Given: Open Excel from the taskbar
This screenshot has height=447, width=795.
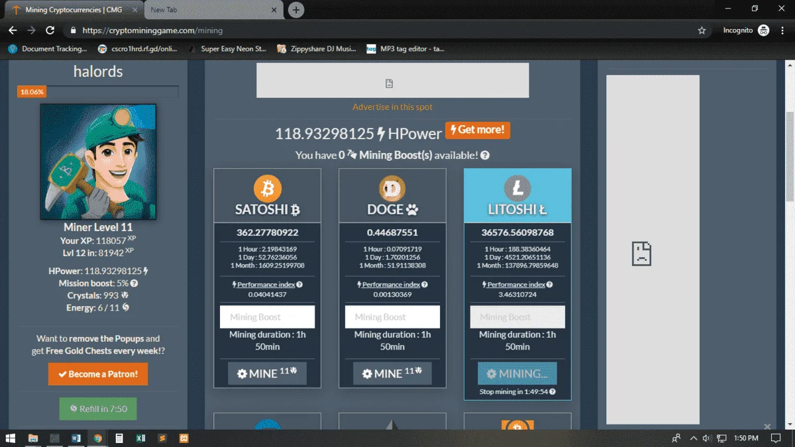Looking at the screenshot, I should pos(140,438).
